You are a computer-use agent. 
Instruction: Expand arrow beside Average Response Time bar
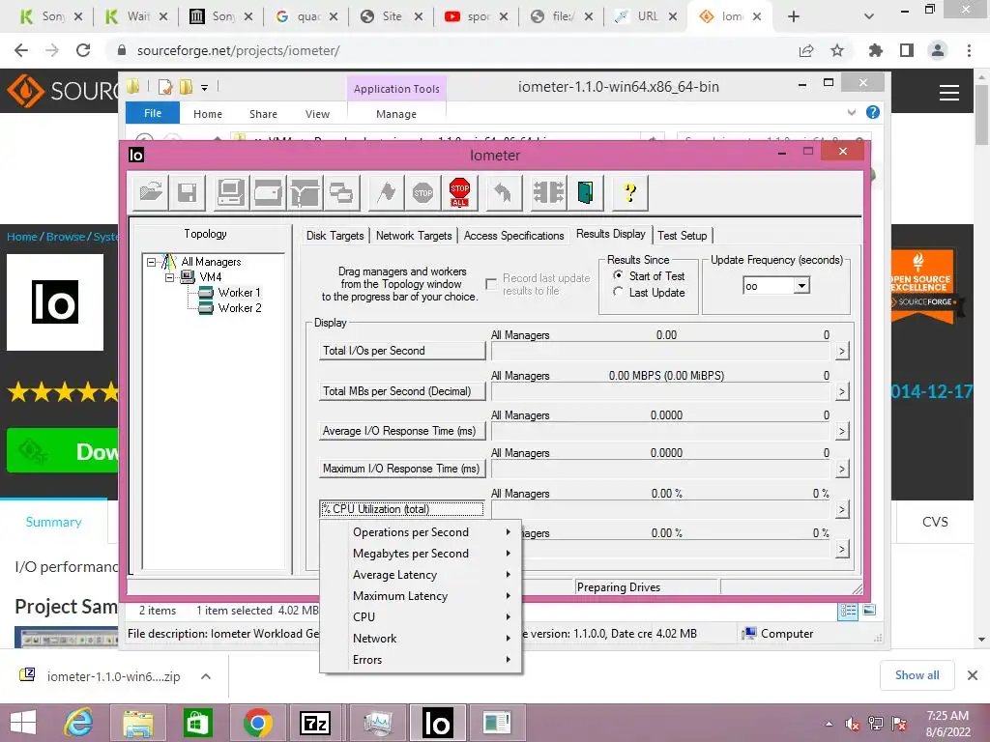(842, 432)
